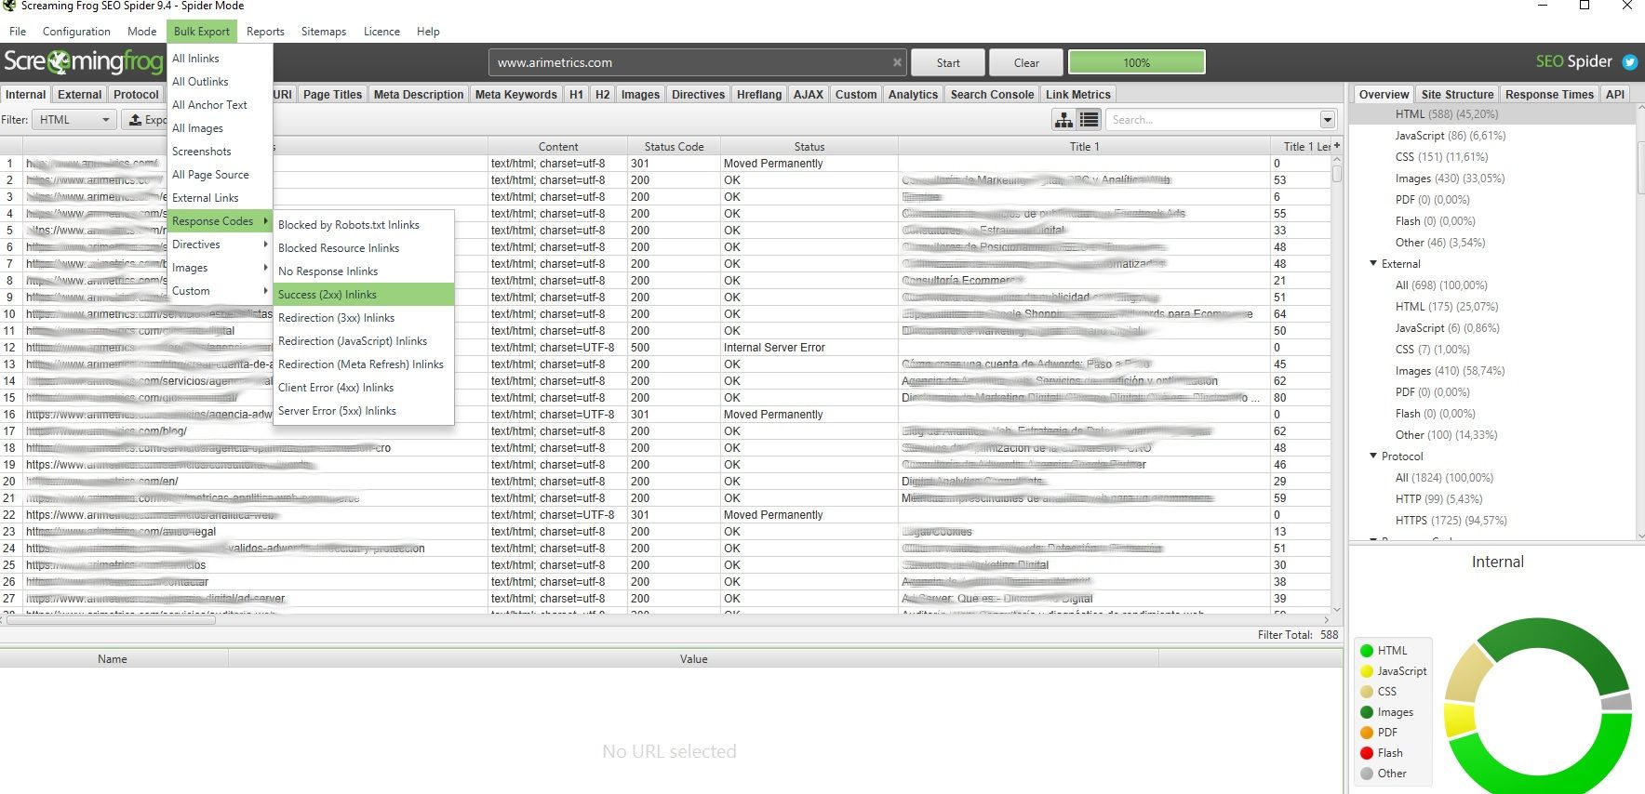
Task: Choose Server Error (5xx) Inlinks
Action: pos(364,411)
